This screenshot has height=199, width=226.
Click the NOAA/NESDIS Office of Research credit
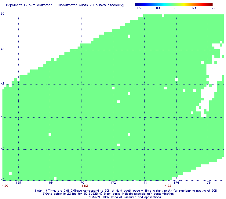pyautogui.click(x=125, y=197)
